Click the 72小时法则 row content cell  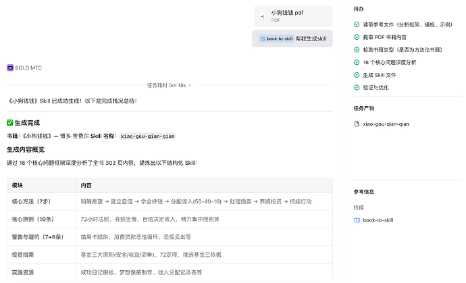pyautogui.click(x=204, y=220)
